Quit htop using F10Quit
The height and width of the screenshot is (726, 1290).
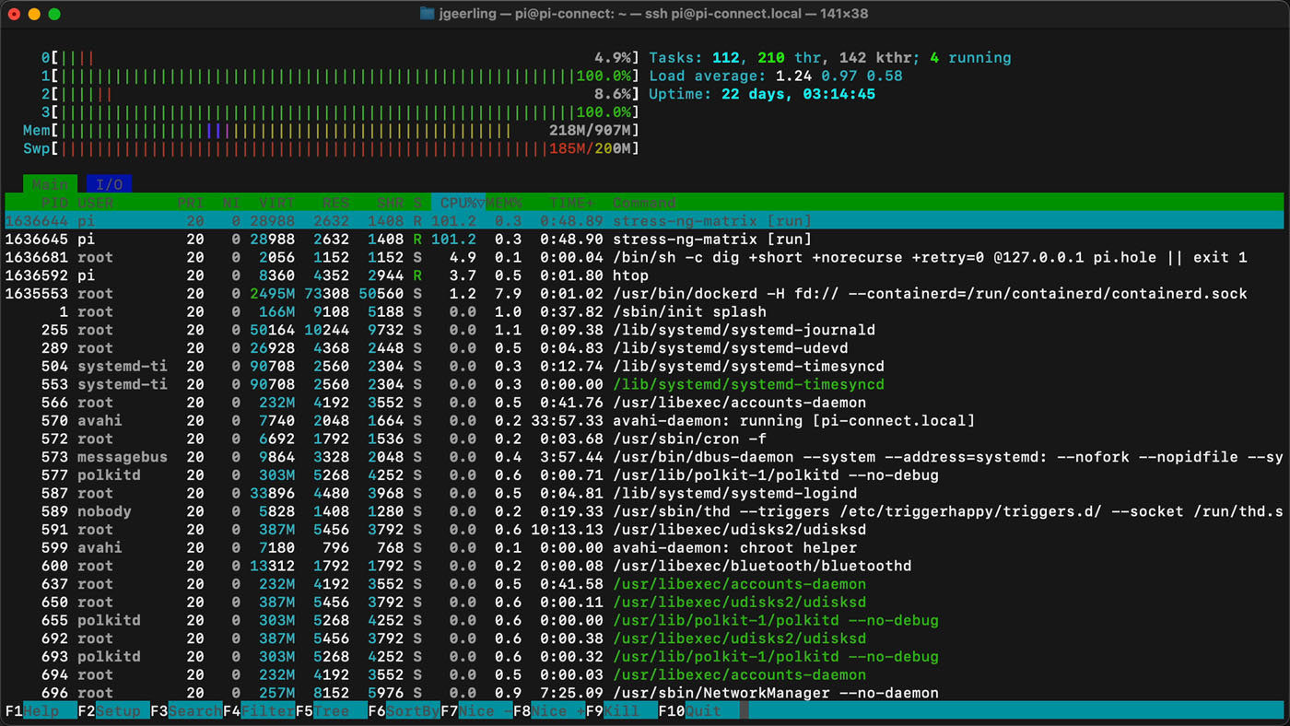(x=698, y=710)
